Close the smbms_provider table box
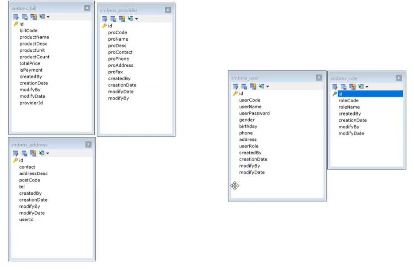This screenshot has width=414, height=270. [x=168, y=10]
